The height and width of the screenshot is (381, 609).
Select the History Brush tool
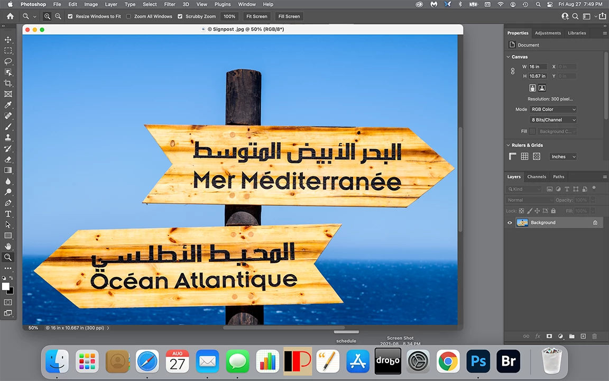[x=8, y=149]
